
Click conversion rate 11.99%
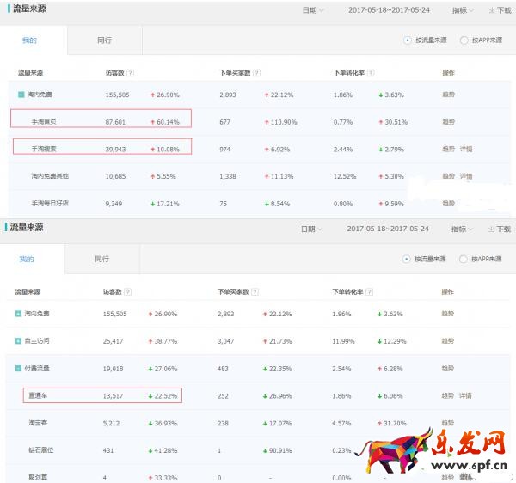[x=343, y=341]
